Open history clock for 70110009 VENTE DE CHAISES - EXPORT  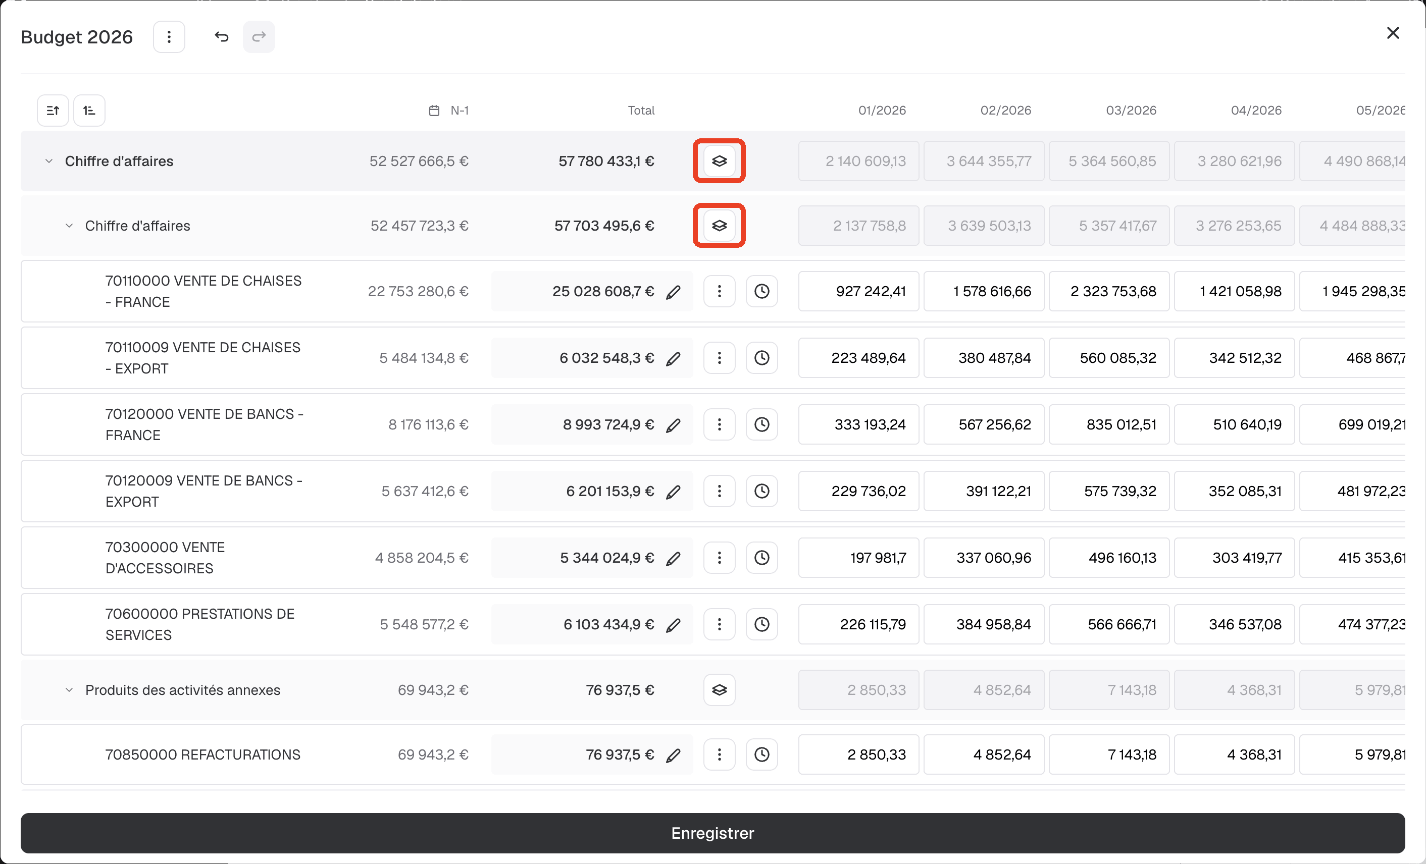pos(761,358)
